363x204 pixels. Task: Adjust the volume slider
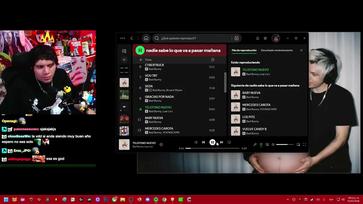tap(285, 144)
